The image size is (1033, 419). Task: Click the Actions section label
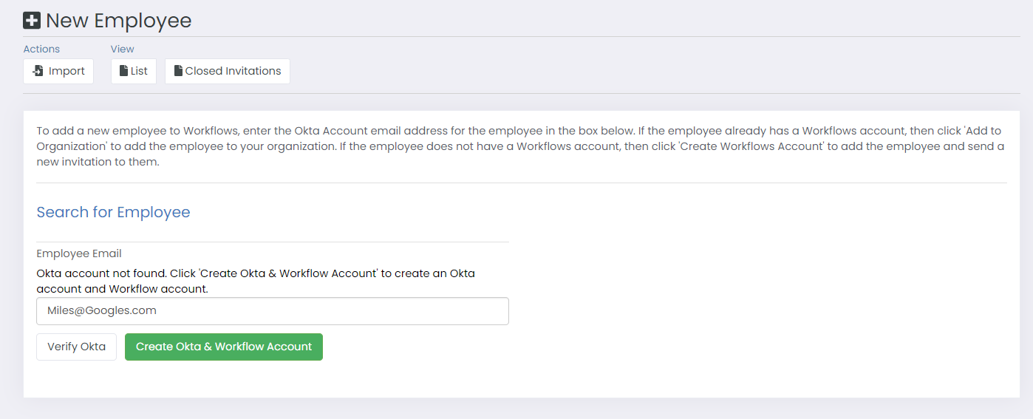coord(41,49)
